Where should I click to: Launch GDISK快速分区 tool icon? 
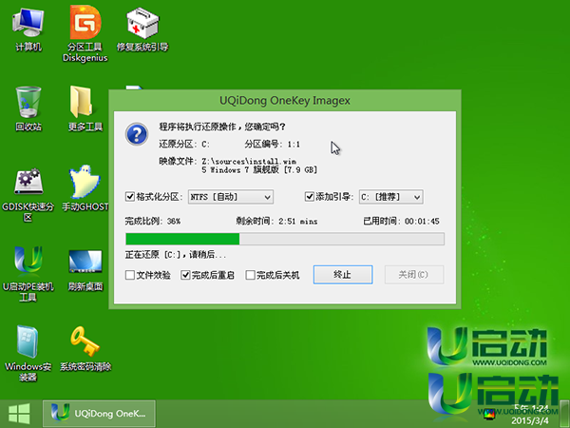click(28, 194)
